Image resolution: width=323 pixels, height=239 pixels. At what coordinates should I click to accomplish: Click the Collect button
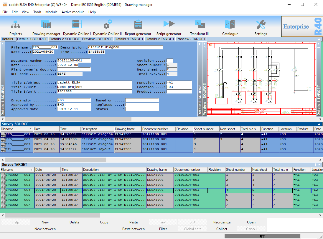222,229
